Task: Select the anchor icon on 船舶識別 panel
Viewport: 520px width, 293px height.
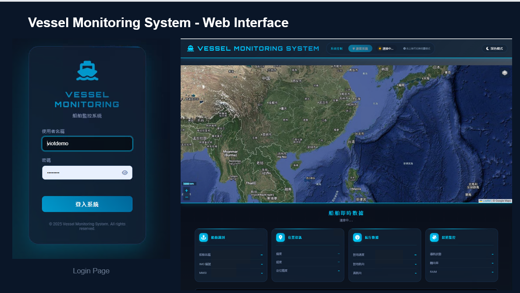Action: pyautogui.click(x=203, y=237)
